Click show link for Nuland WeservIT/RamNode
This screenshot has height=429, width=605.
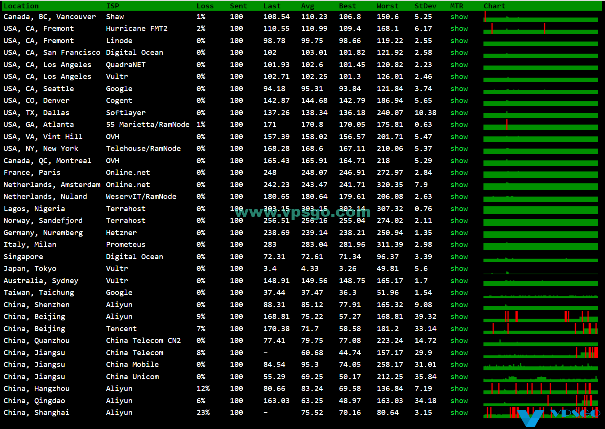coord(459,197)
